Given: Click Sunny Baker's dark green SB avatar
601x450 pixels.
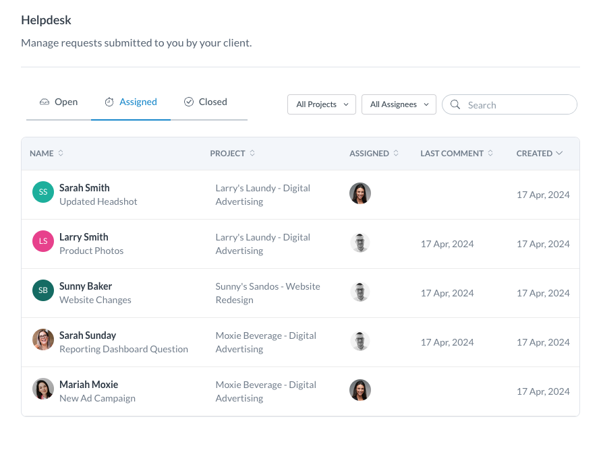Looking at the screenshot, I should [x=43, y=290].
